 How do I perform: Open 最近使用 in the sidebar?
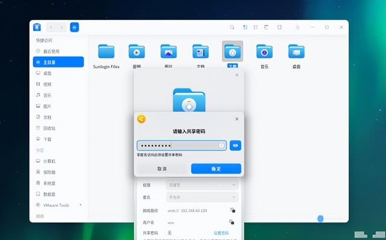point(59,51)
